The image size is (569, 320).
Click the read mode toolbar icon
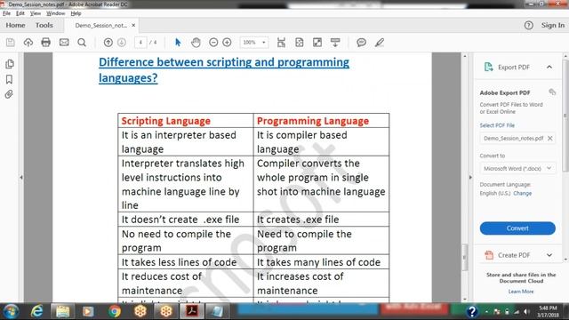click(x=335, y=43)
